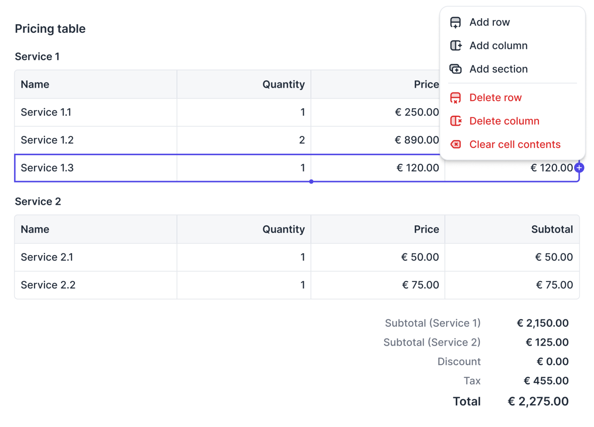This screenshot has width=594, height=427.
Task: Click the Add row icon
Action: pos(455,22)
